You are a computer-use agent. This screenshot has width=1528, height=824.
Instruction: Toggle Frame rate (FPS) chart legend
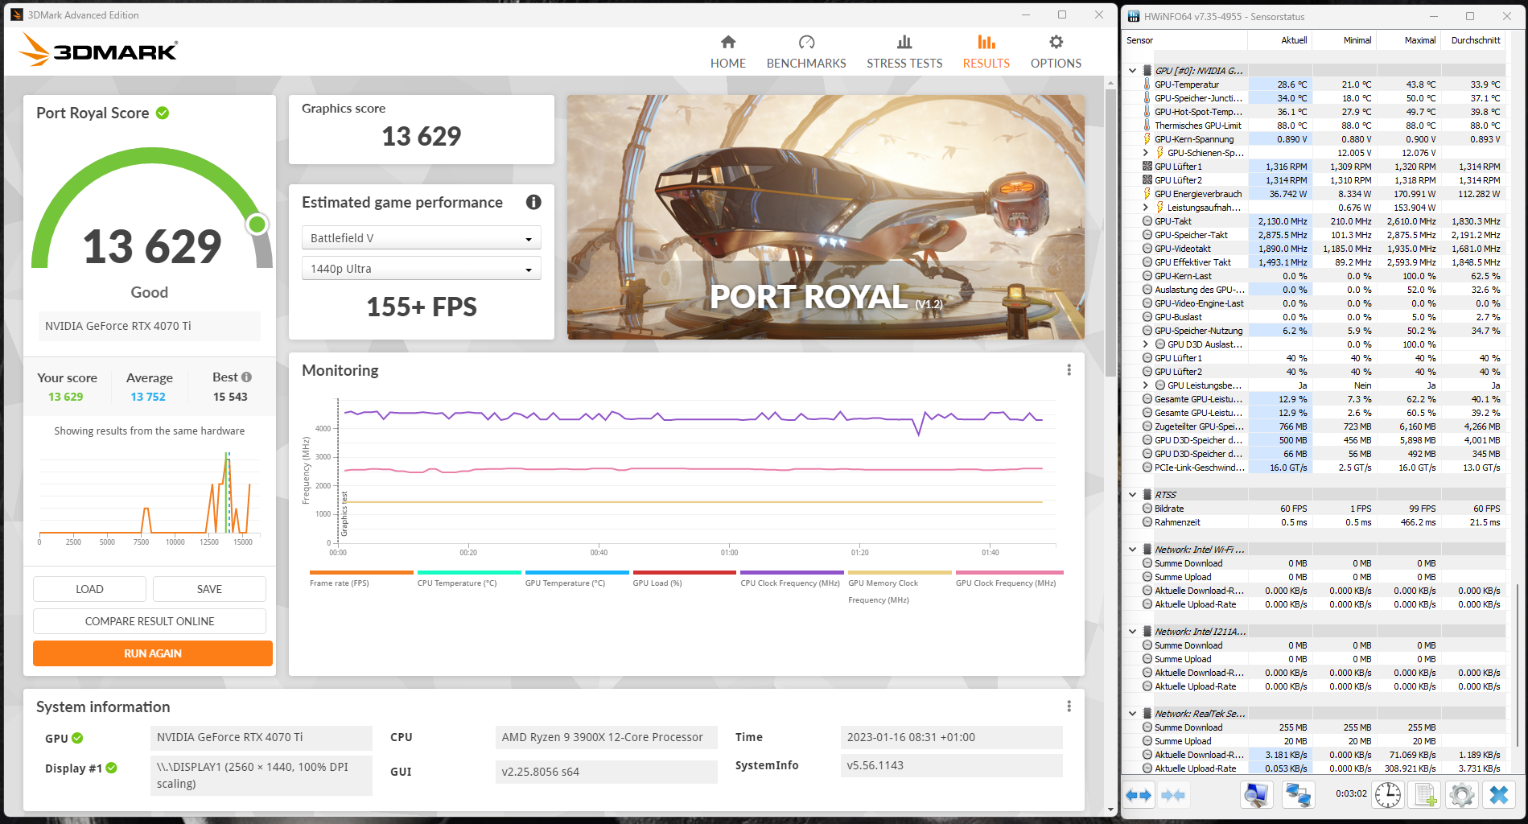[x=361, y=579]
